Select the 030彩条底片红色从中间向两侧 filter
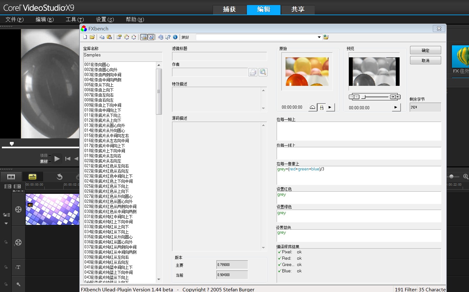469x292 pixels. pos(110,212)
